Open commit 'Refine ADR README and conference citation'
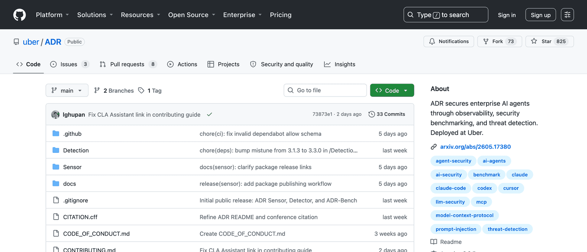587x252 pixels. tap(258, 217)
